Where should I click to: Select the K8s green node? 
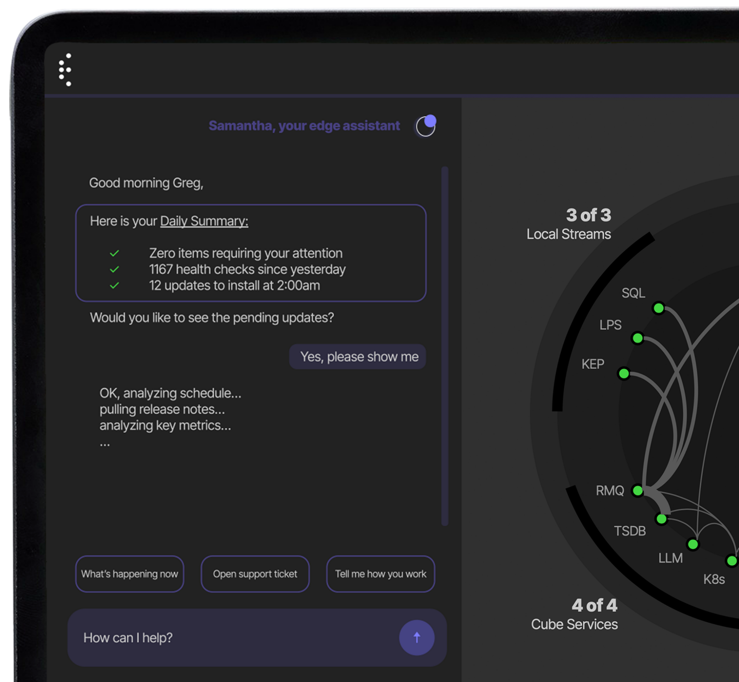point(731,561)
